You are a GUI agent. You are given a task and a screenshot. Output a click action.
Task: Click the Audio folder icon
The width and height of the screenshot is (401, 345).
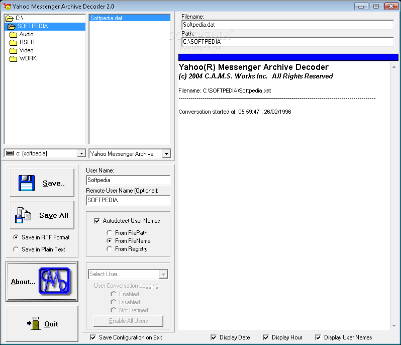pos(13,35)
